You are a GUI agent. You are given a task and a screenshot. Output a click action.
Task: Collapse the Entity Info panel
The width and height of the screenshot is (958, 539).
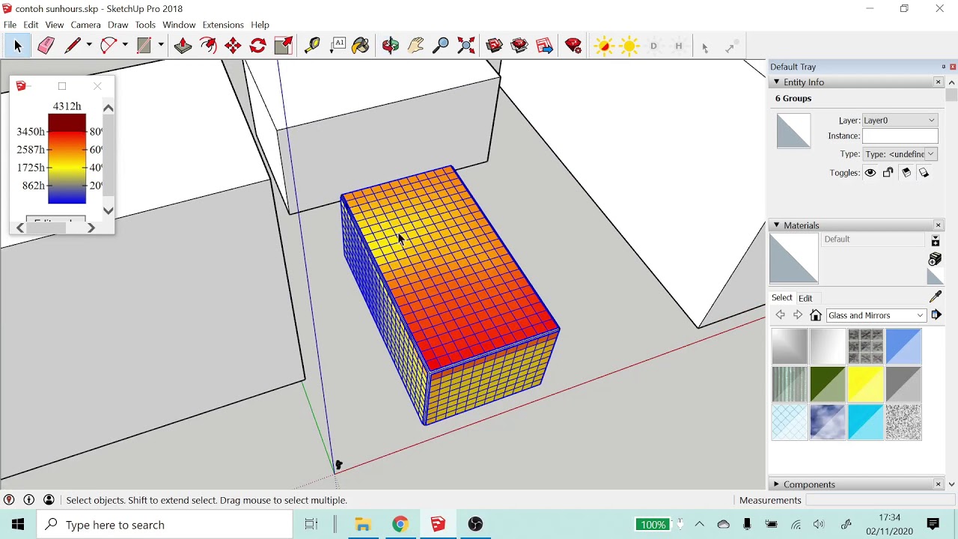776,82
